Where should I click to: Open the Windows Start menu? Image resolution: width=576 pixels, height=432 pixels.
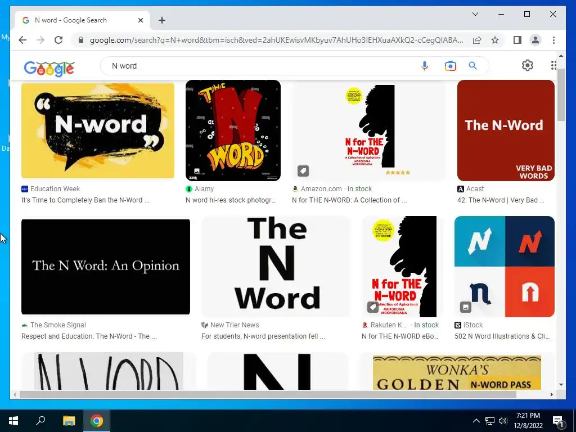pos(13,421)
